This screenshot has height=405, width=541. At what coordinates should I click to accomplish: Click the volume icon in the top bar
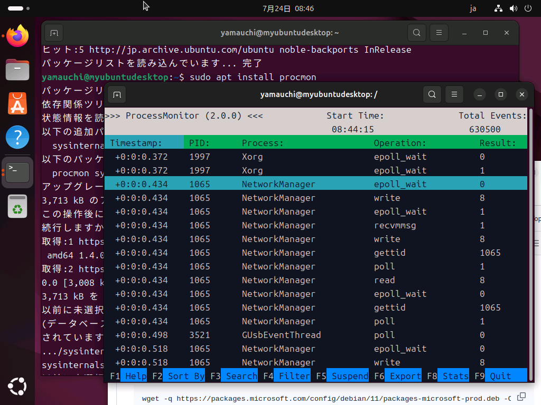point(514,8)
